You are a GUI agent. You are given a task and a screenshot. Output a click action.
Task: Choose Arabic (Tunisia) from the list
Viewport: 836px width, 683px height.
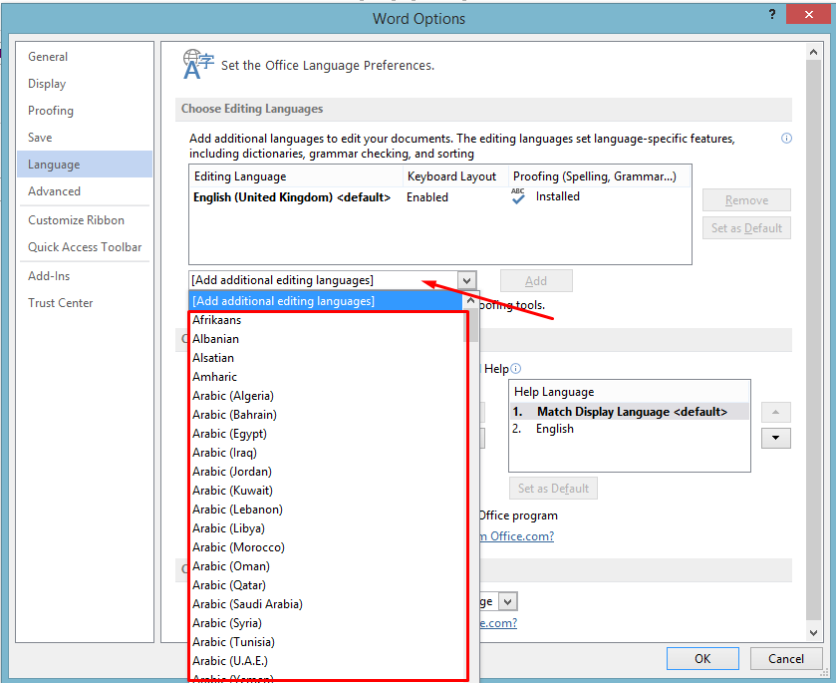coord(326,642)
